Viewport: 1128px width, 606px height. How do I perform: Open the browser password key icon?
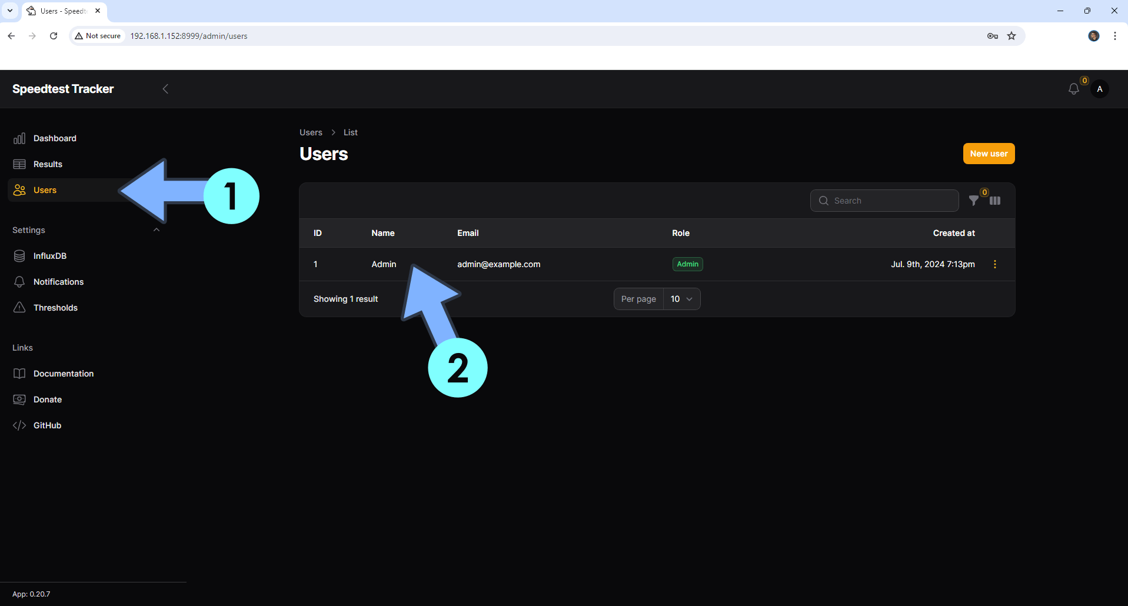993,36
